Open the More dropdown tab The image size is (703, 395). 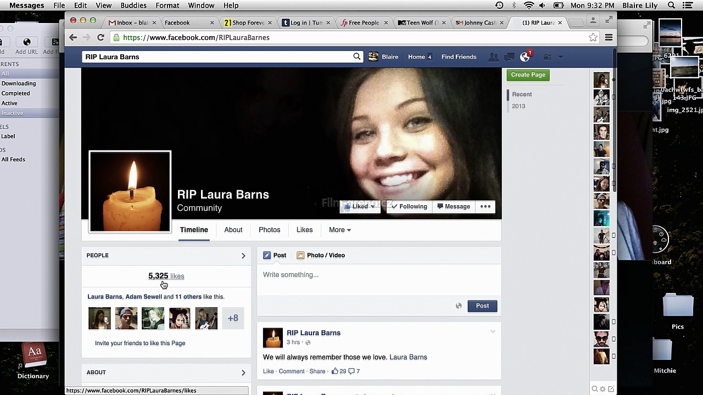point(339,230)
